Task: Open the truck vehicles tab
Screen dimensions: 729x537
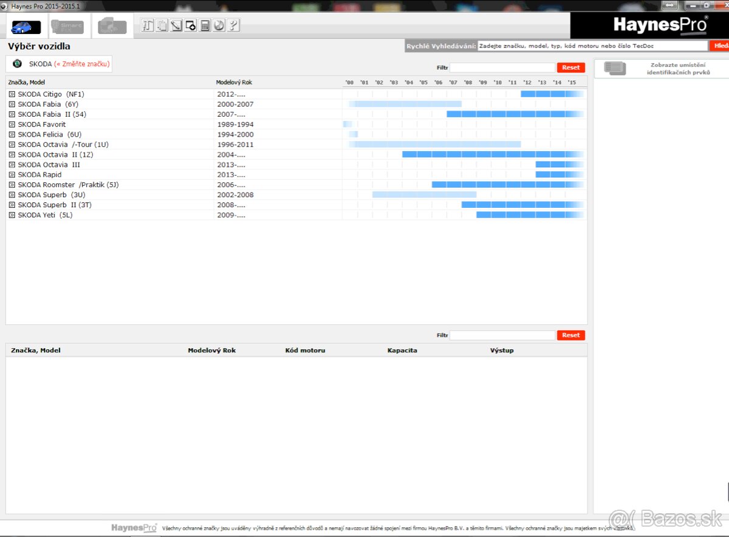Action: pos(112,27)
